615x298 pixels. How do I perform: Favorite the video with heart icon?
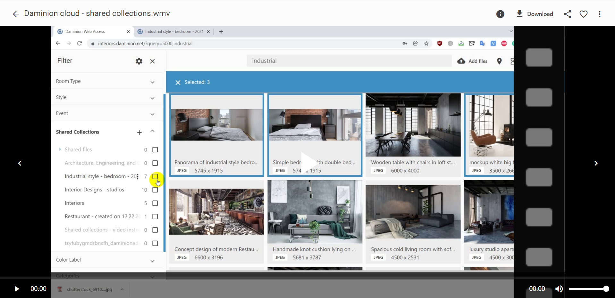pos(583,14)
